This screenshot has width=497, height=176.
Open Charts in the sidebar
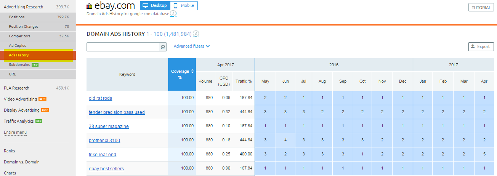pos(10,173)
